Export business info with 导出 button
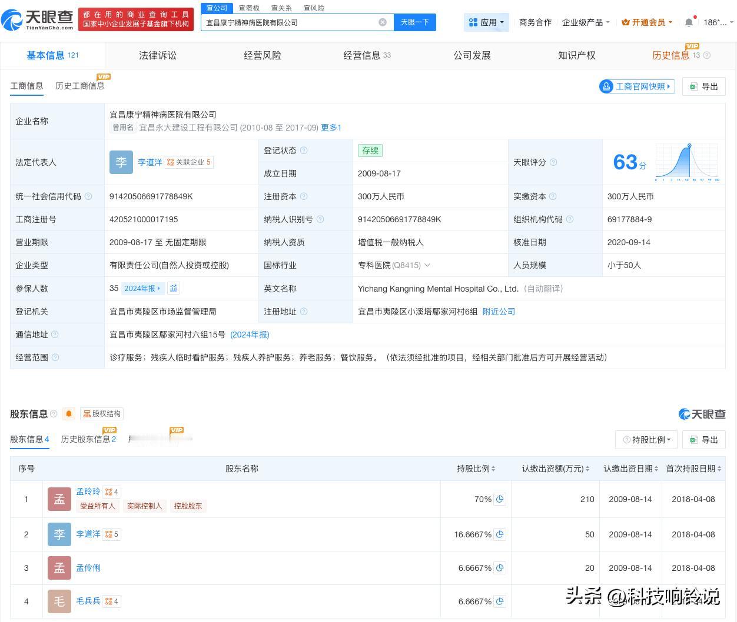Screen dimensions: 737x622 [704, 86]
